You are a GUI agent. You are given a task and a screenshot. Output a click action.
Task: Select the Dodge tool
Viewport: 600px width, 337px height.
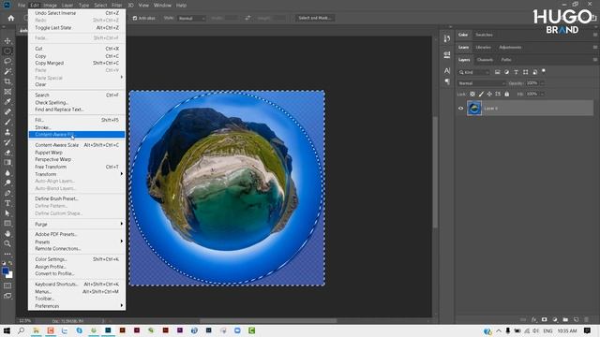[7, 183]
